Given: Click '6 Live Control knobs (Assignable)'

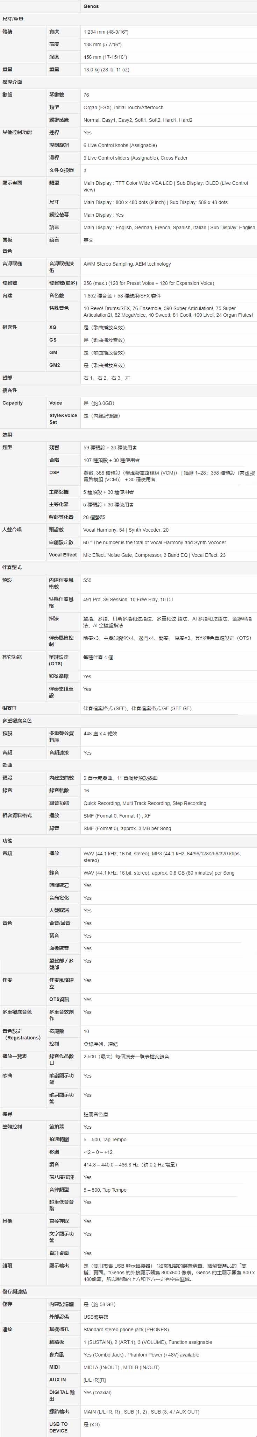Looking at the screenshot, I should pos(120,145).
